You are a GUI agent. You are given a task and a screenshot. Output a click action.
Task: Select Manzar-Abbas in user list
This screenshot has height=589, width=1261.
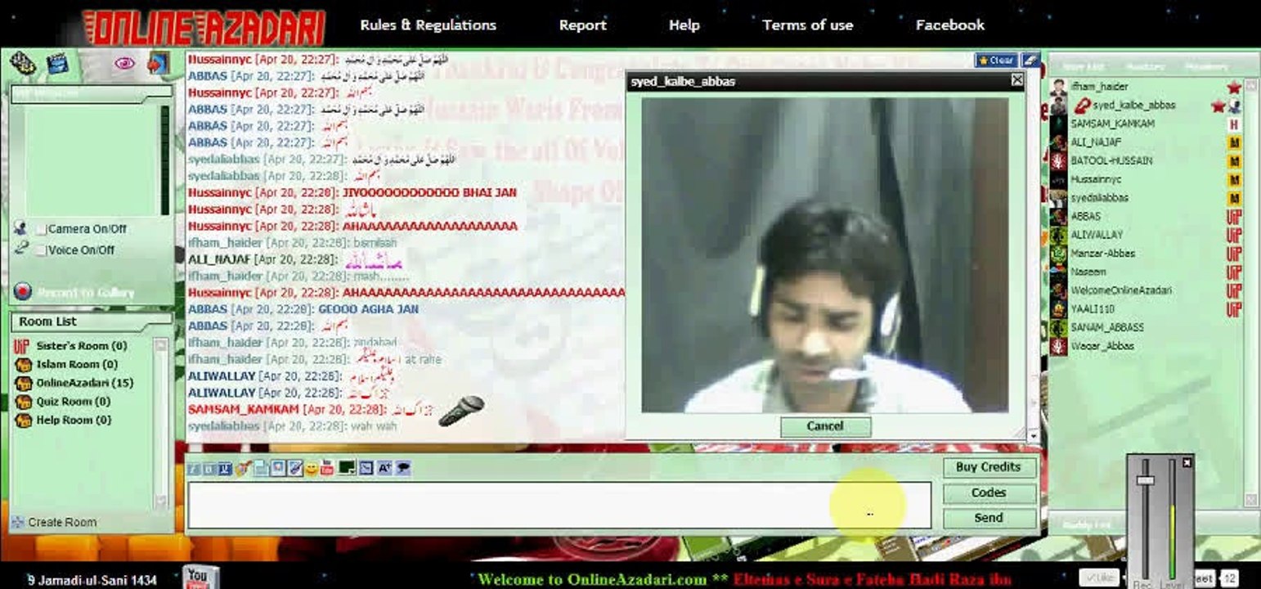[1103, 254]
